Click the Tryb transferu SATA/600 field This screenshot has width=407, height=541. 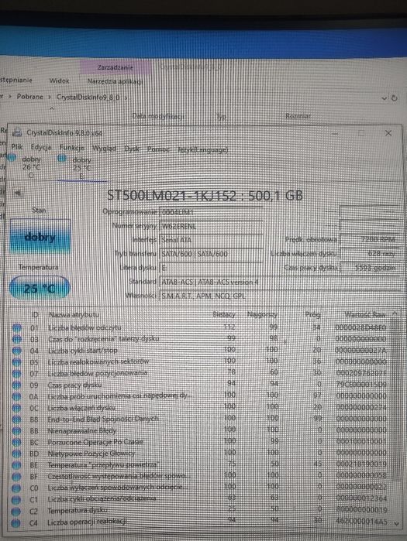point(211,254)
